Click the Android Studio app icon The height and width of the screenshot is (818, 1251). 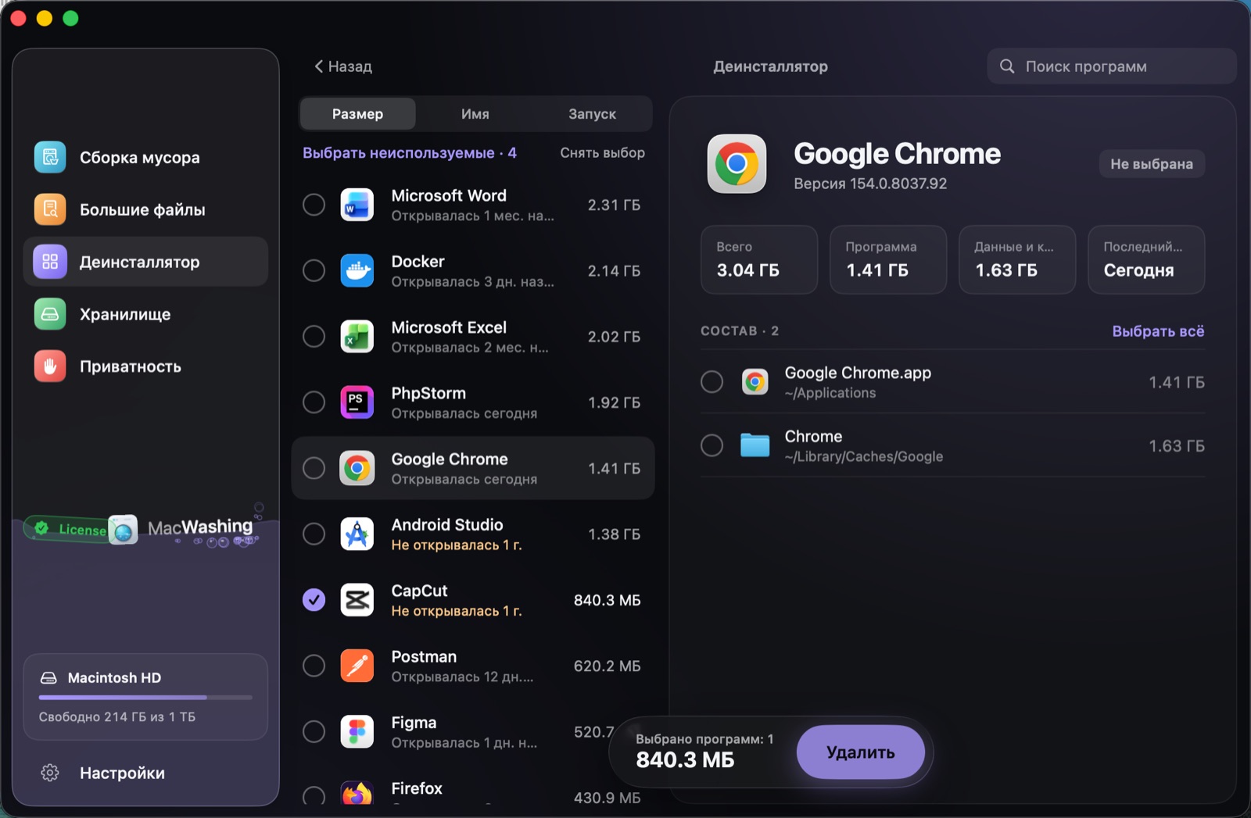tap(357, 534)
